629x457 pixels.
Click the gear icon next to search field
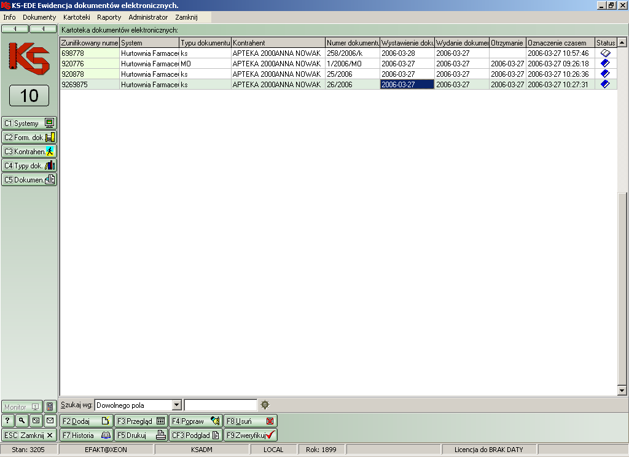coord(265,405)
